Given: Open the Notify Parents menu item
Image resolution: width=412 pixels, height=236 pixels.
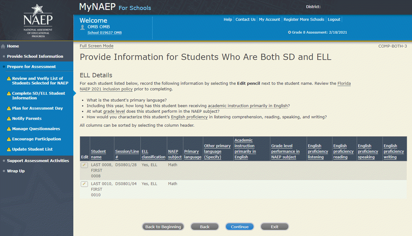Looking at the screenshot, I should coord(27,119).
